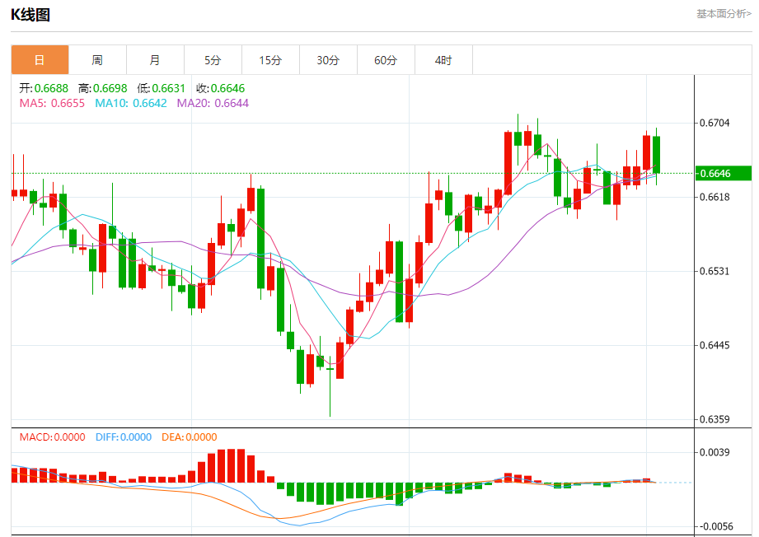
Task: Click the MACD:0.0000 indicator label
Action: point(52,437)
